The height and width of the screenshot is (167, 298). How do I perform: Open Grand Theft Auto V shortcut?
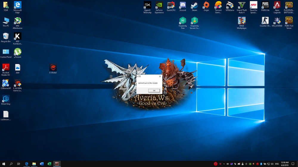click(x=242, y=5)
